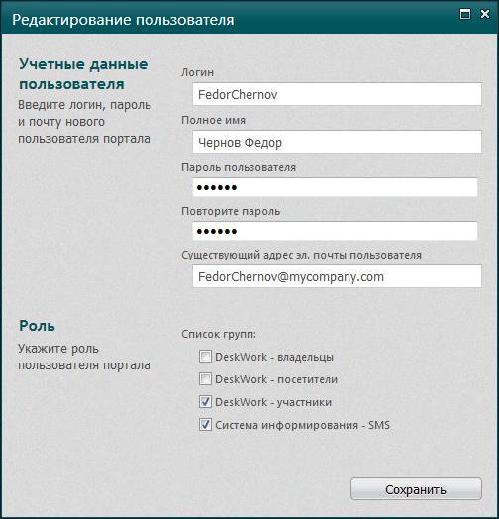Viewport: 499px width, 519px height.
Task: Click the Полное имя label
Action: coord(214,120)
